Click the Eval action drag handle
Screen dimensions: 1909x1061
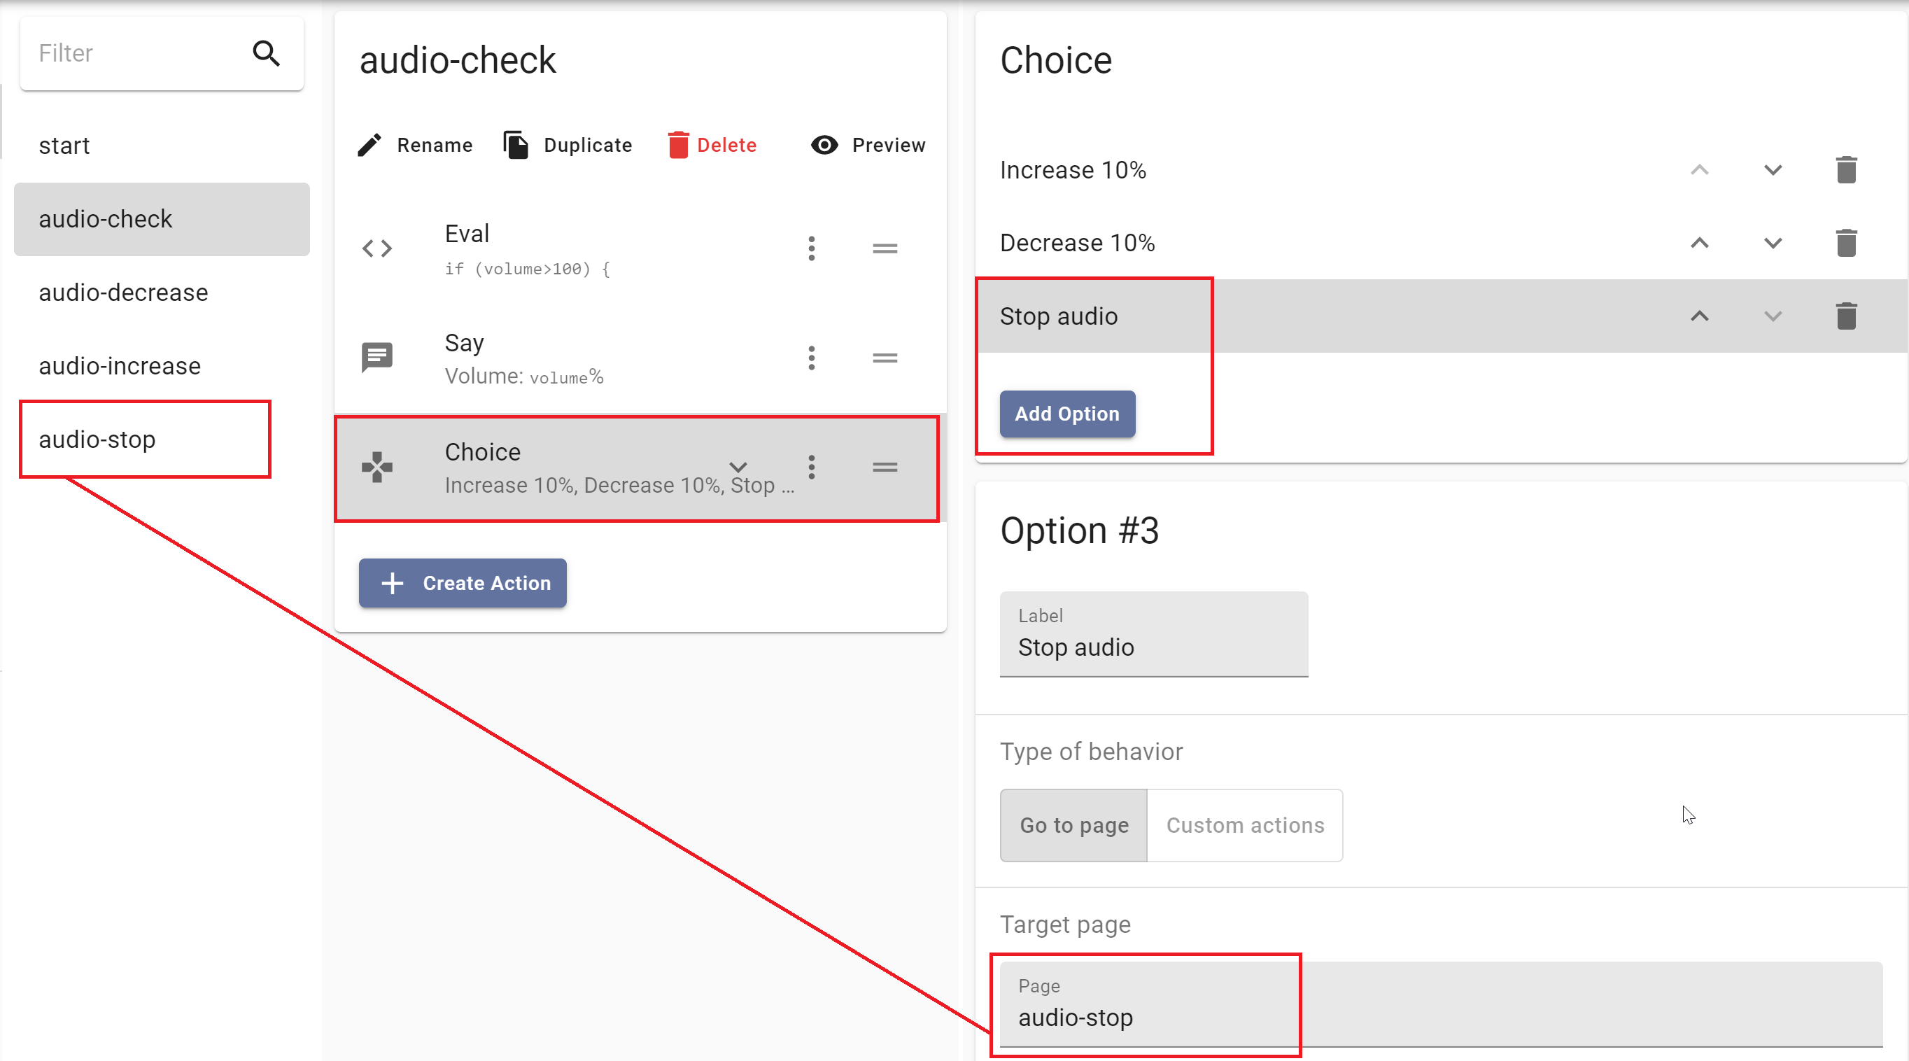tap(885, 249)
